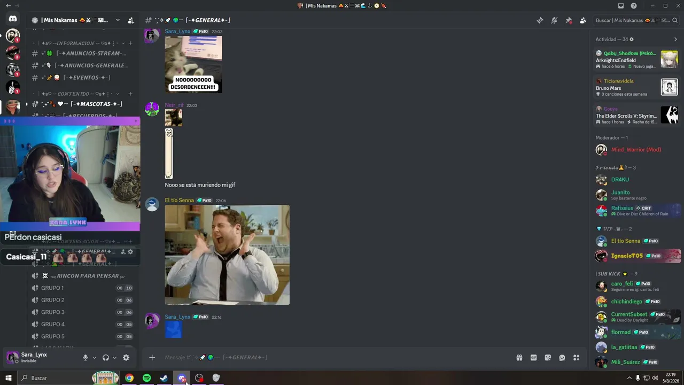Toggle microphone mute in user panel
The image size is (684, 385).
(85, 358)
